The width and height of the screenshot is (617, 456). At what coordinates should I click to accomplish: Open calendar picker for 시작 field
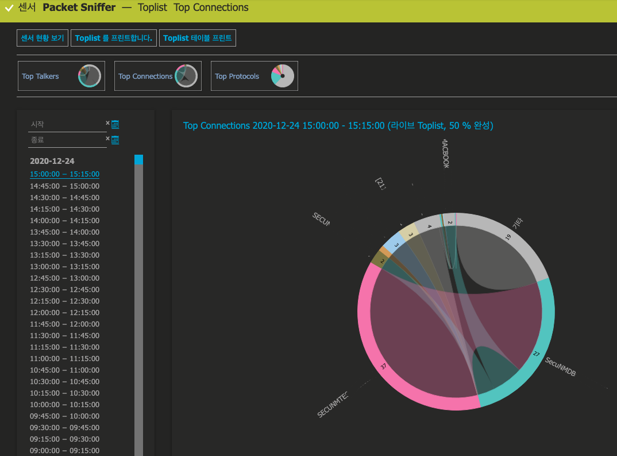115,124
